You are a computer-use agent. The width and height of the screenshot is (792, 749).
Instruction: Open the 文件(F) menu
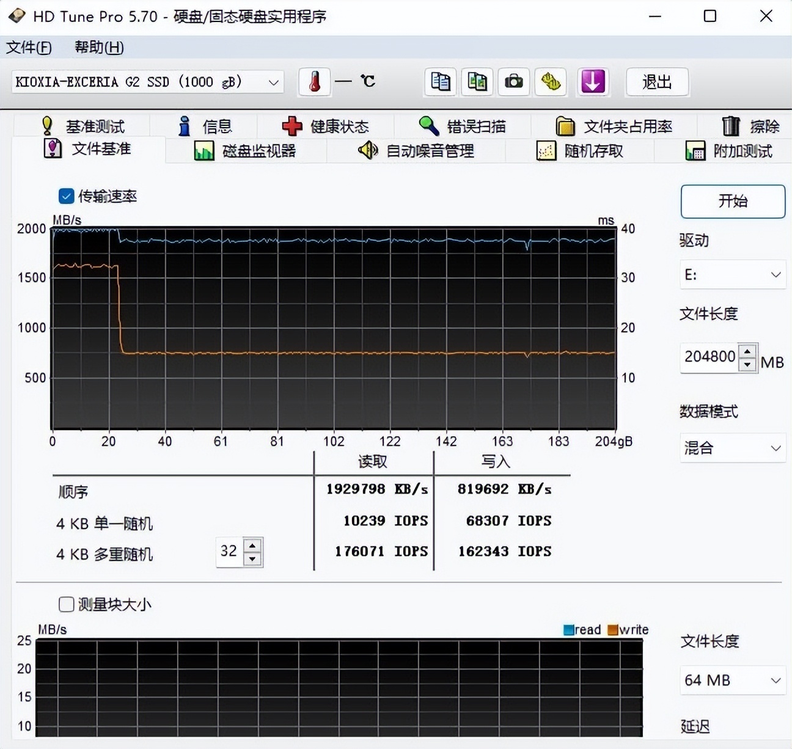click(28, 47)
